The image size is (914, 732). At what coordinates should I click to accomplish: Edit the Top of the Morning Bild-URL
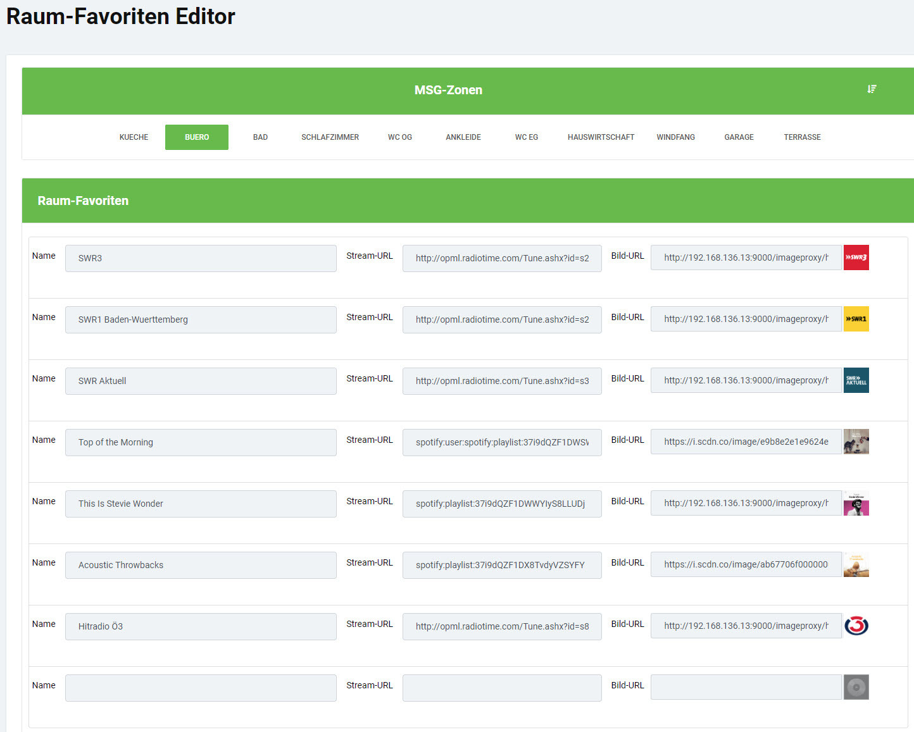(x=746, y=442)
